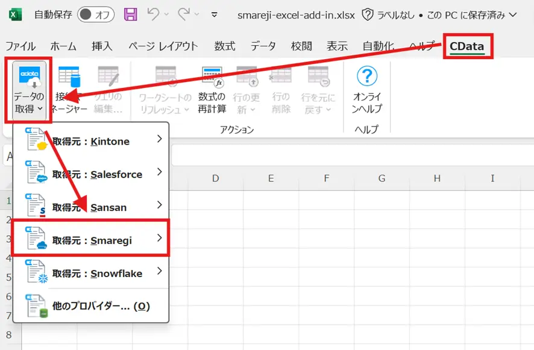Open the redo history dropdown arrow
This screenshot has height=350, width=534.
[197, 14]
